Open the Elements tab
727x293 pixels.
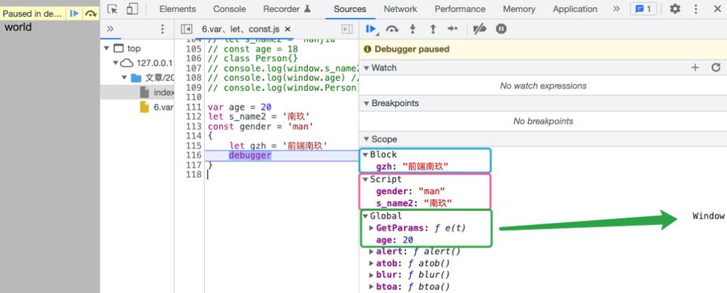[x=178, y=8]
